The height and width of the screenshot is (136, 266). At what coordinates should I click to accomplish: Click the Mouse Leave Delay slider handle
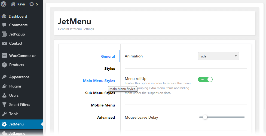(205, 117)
